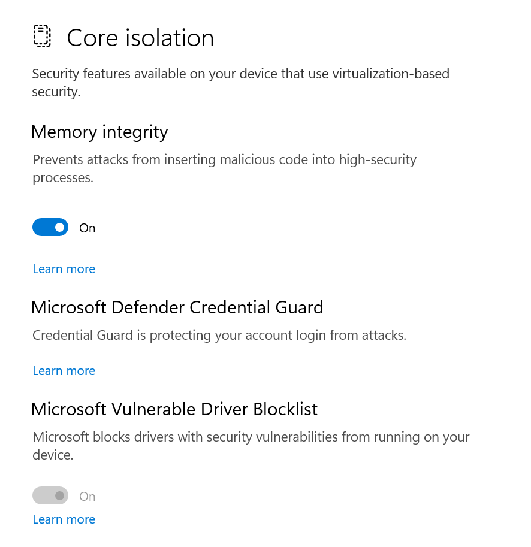The image size is (531, 547).
Task: Click the Core isolation page title
Action: [x=140, y=38]
